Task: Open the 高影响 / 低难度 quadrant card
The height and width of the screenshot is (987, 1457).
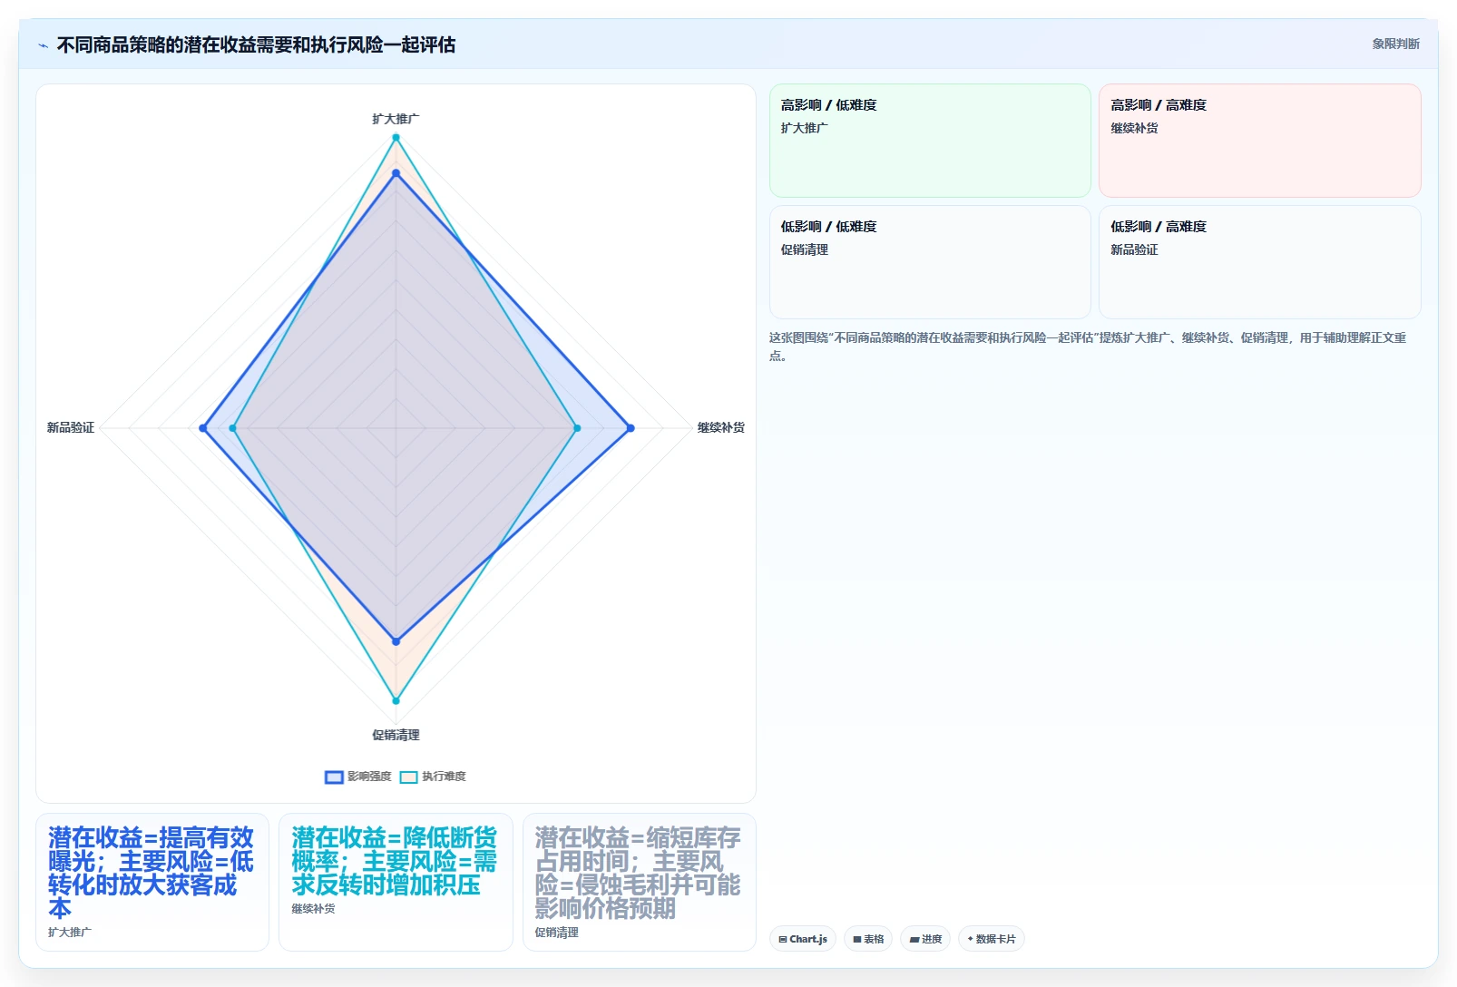Action: click(x=930, y=141)
